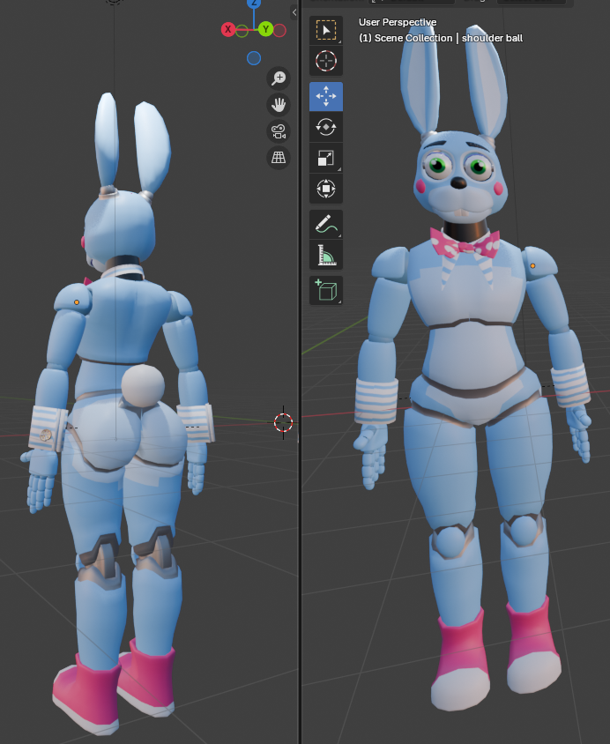Select the Select Box tool
610x744 pixels.
pos(326,30)
